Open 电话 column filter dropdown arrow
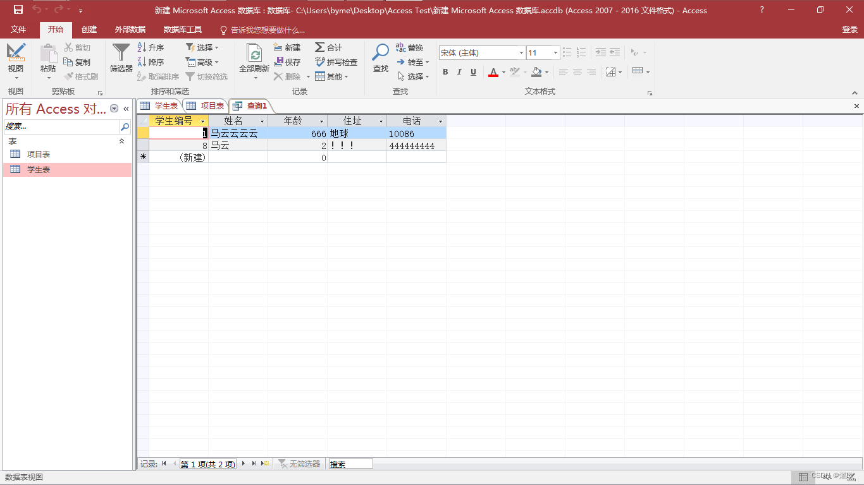 [x=440, y=121]
